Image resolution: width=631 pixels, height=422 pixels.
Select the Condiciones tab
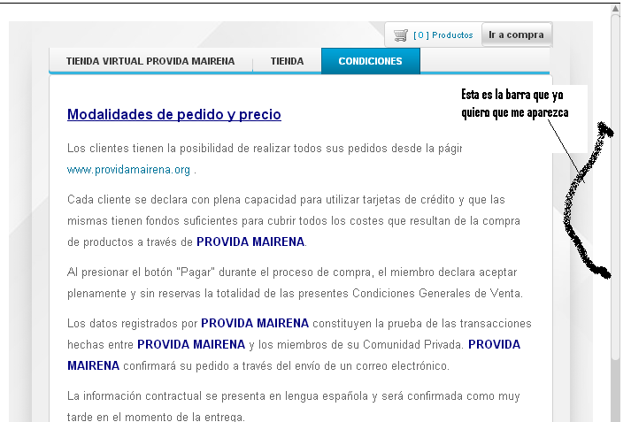pyautogui.click(x=370, y=61)
